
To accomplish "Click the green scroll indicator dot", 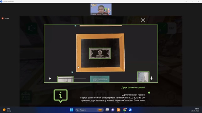I will coord(149,93).
